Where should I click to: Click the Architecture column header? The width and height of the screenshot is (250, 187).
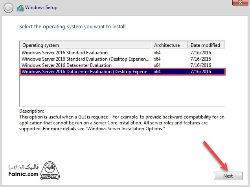[x=169, y=45]
